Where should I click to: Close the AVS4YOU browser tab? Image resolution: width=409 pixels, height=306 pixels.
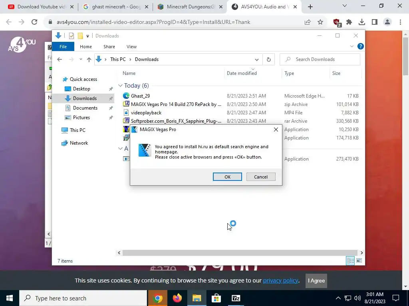[x=295, y=7]
